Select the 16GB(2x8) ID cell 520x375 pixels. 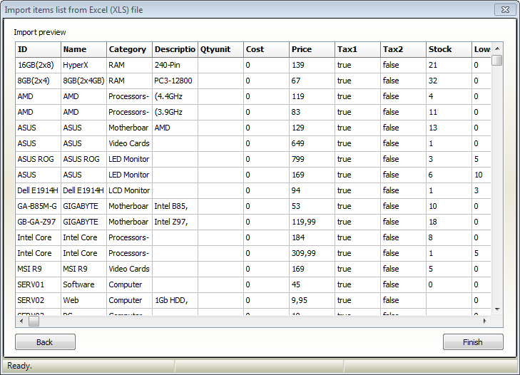38,65
